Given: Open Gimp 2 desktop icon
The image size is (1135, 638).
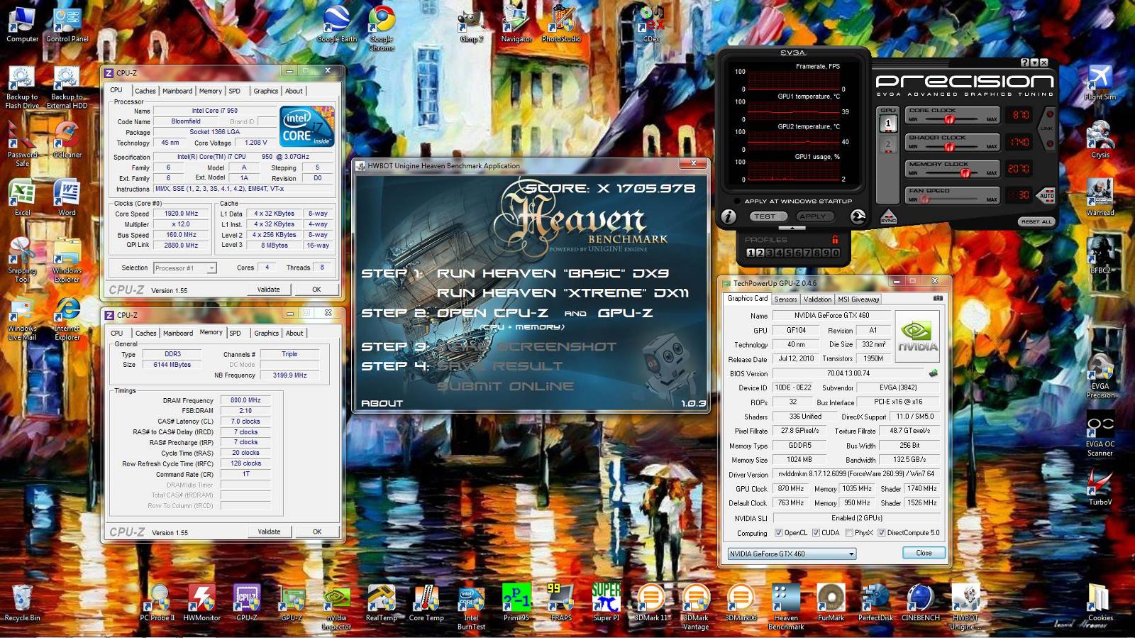Looking at the screenshot, I should [472, 26].
